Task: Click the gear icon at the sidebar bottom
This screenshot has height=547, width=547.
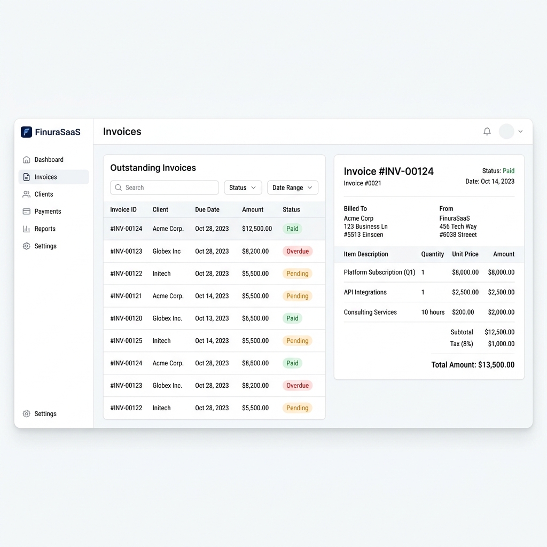Action: pos(27,414)
